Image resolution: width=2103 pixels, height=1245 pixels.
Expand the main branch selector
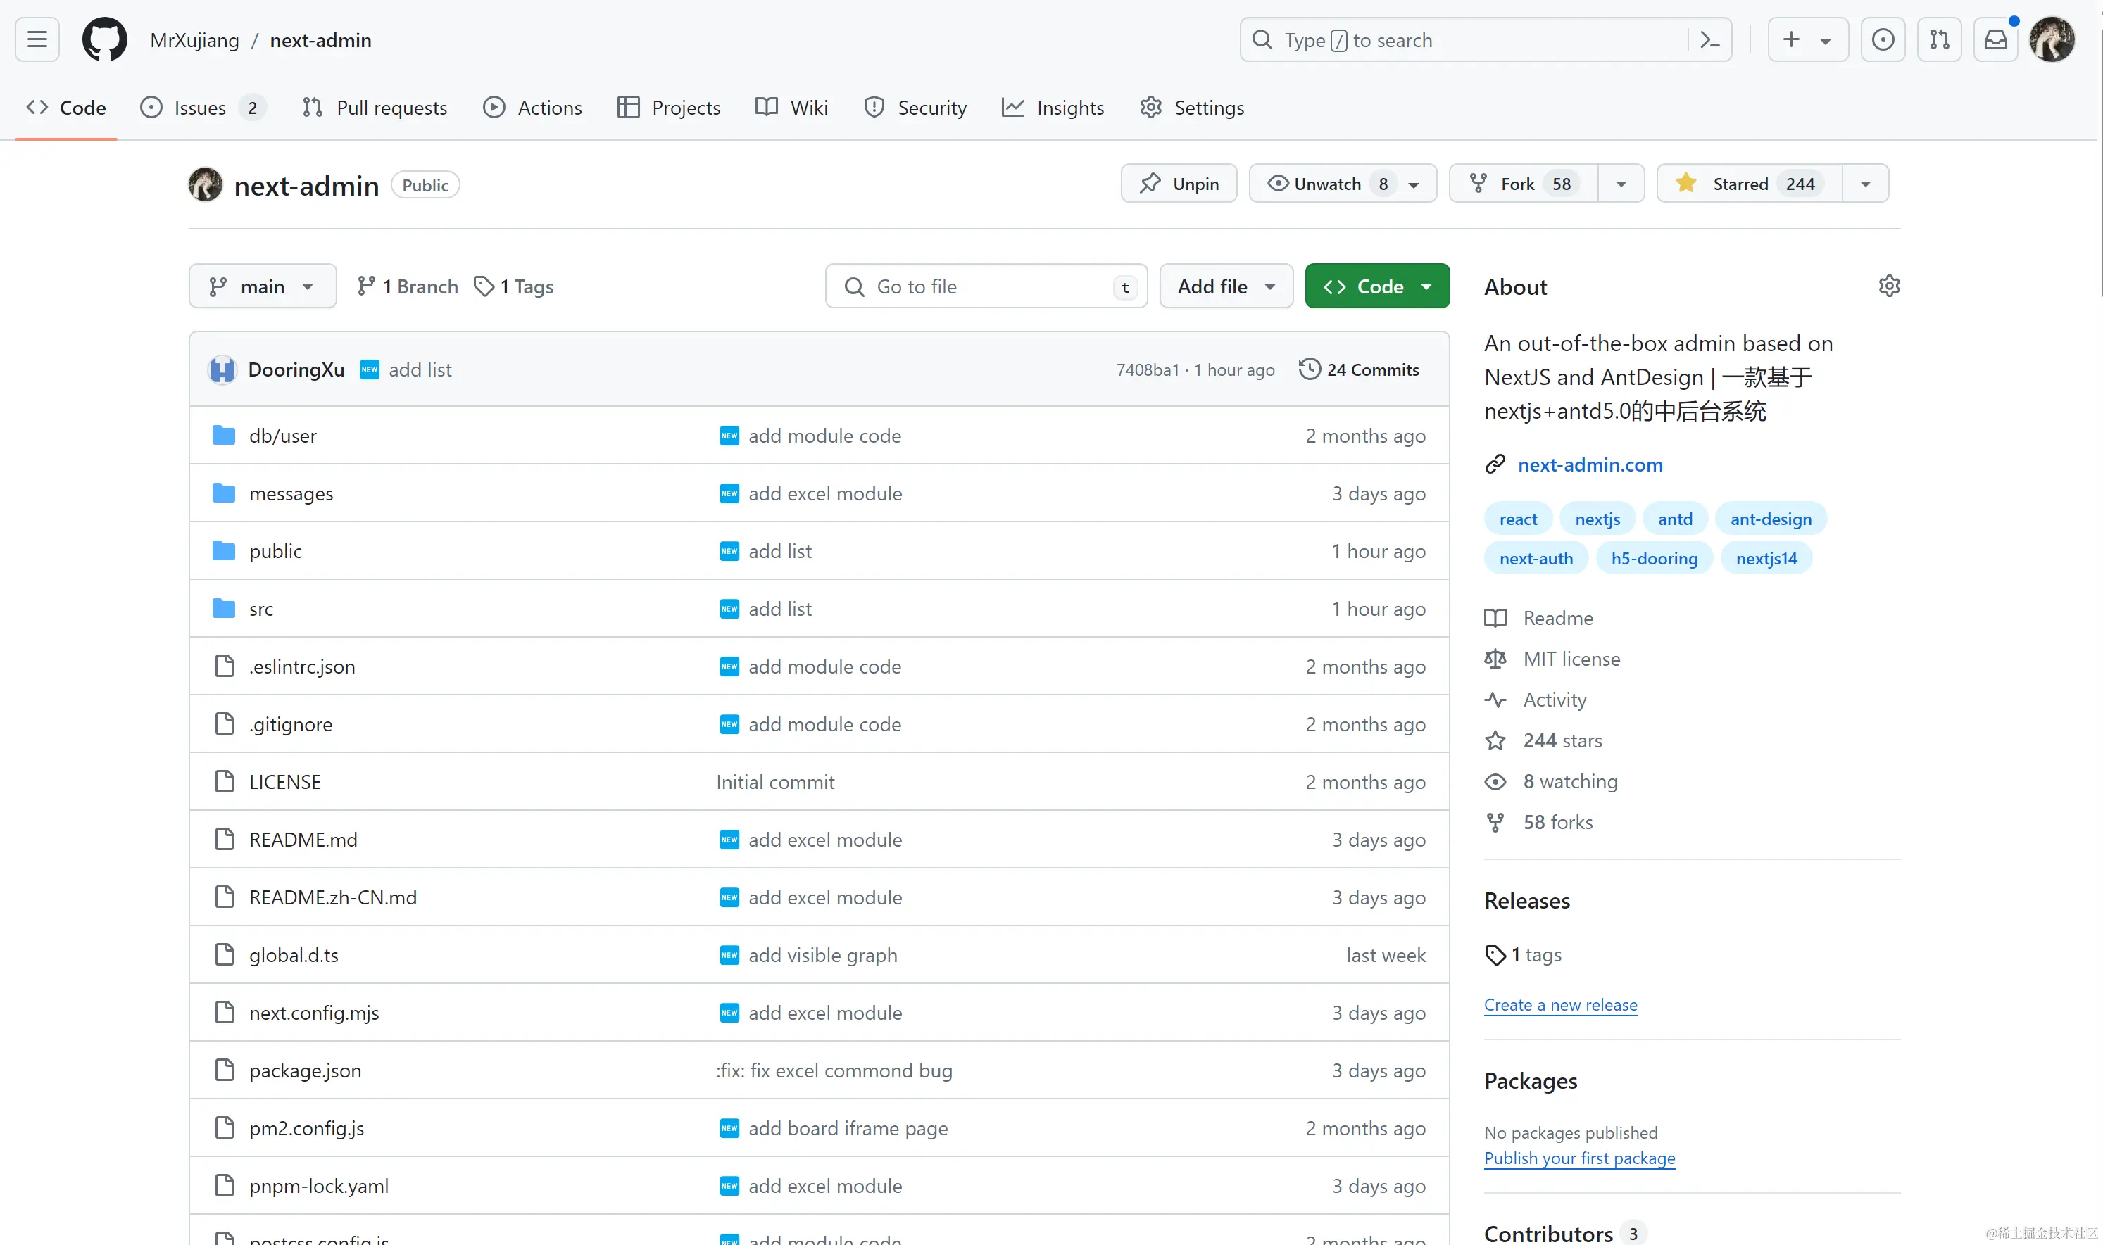click(263, 286)
